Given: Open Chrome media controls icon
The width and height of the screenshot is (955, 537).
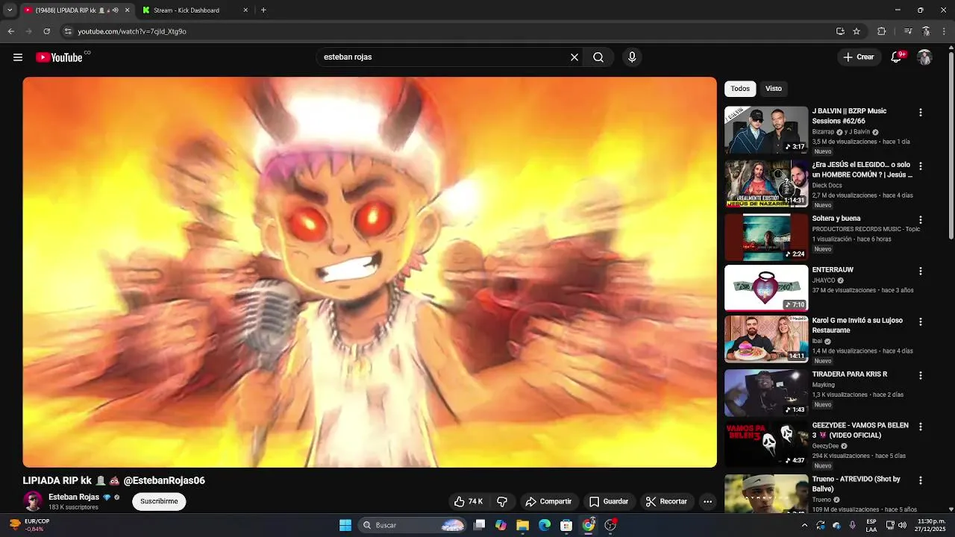Looking at the screenshot, I should click(907, 31).
